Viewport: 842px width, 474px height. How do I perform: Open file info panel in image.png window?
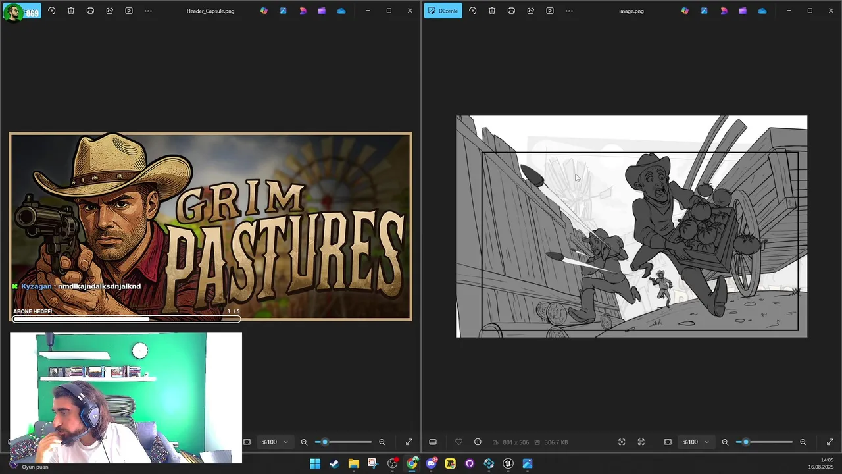(x=478, y=442)
